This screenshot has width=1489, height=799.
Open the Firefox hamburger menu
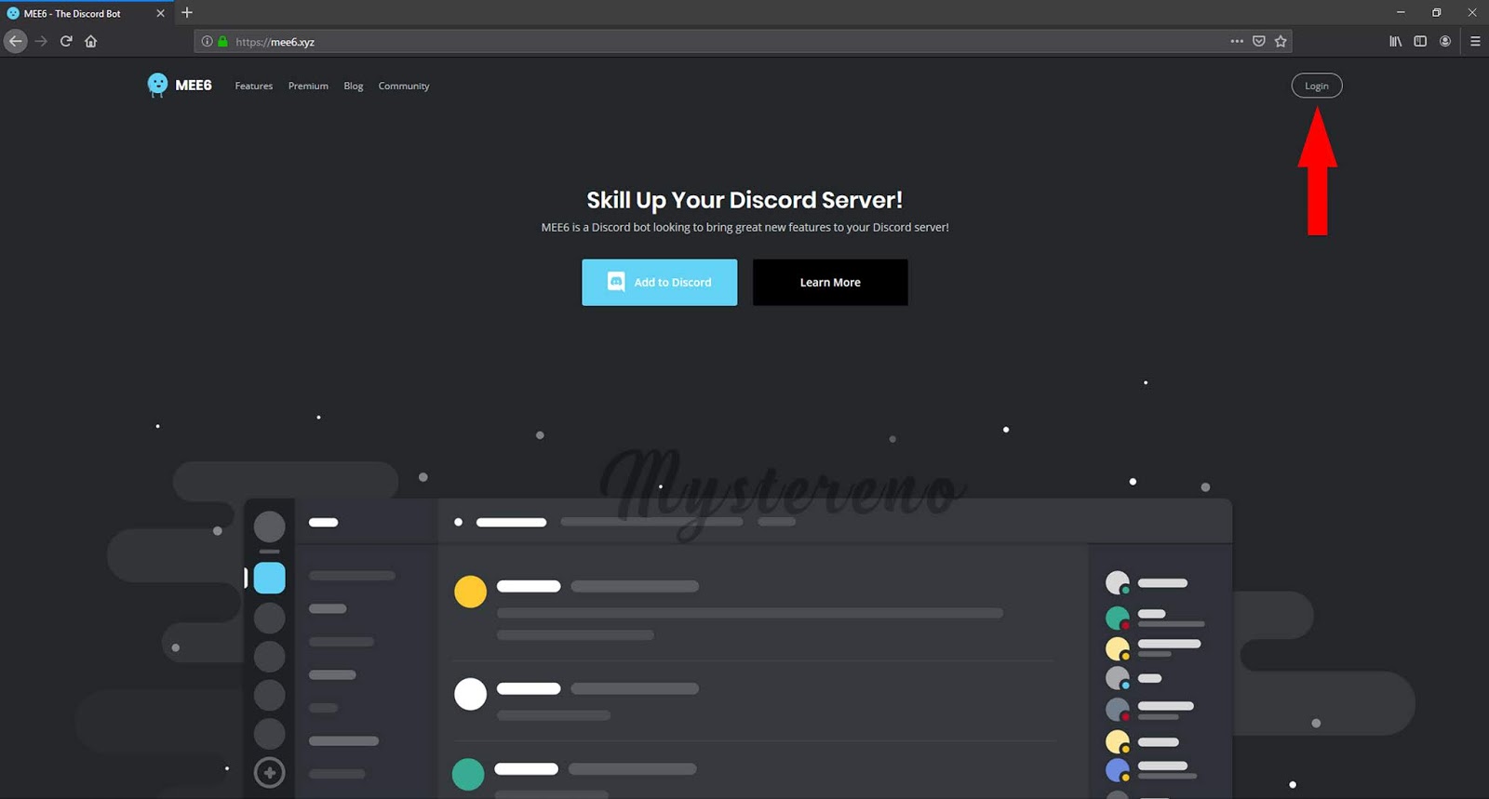tap(1475, 41)
